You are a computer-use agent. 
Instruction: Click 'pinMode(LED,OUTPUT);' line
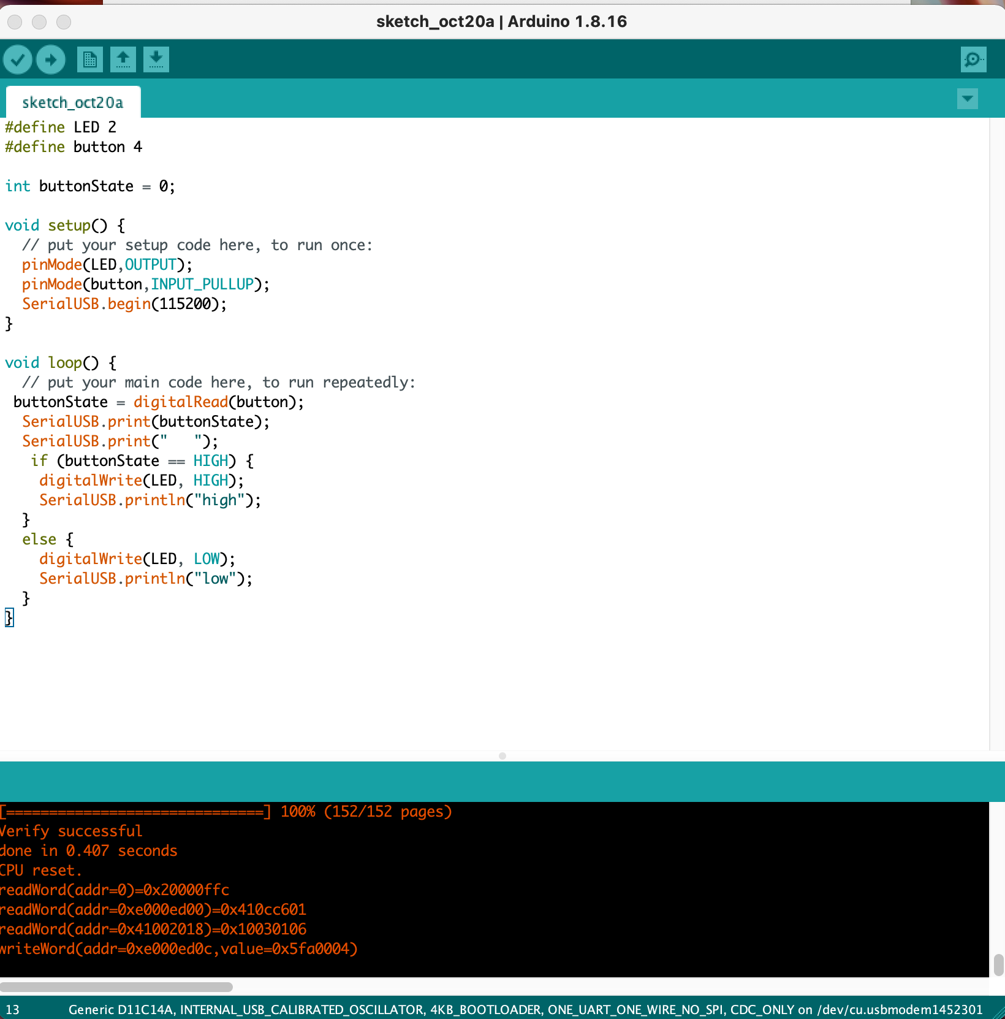tap(107, 264)
